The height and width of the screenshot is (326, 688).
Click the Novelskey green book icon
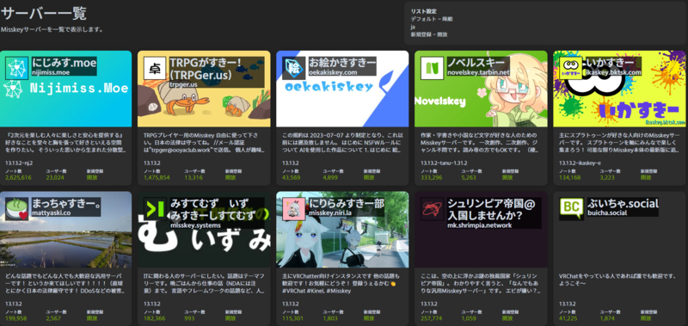433,68
